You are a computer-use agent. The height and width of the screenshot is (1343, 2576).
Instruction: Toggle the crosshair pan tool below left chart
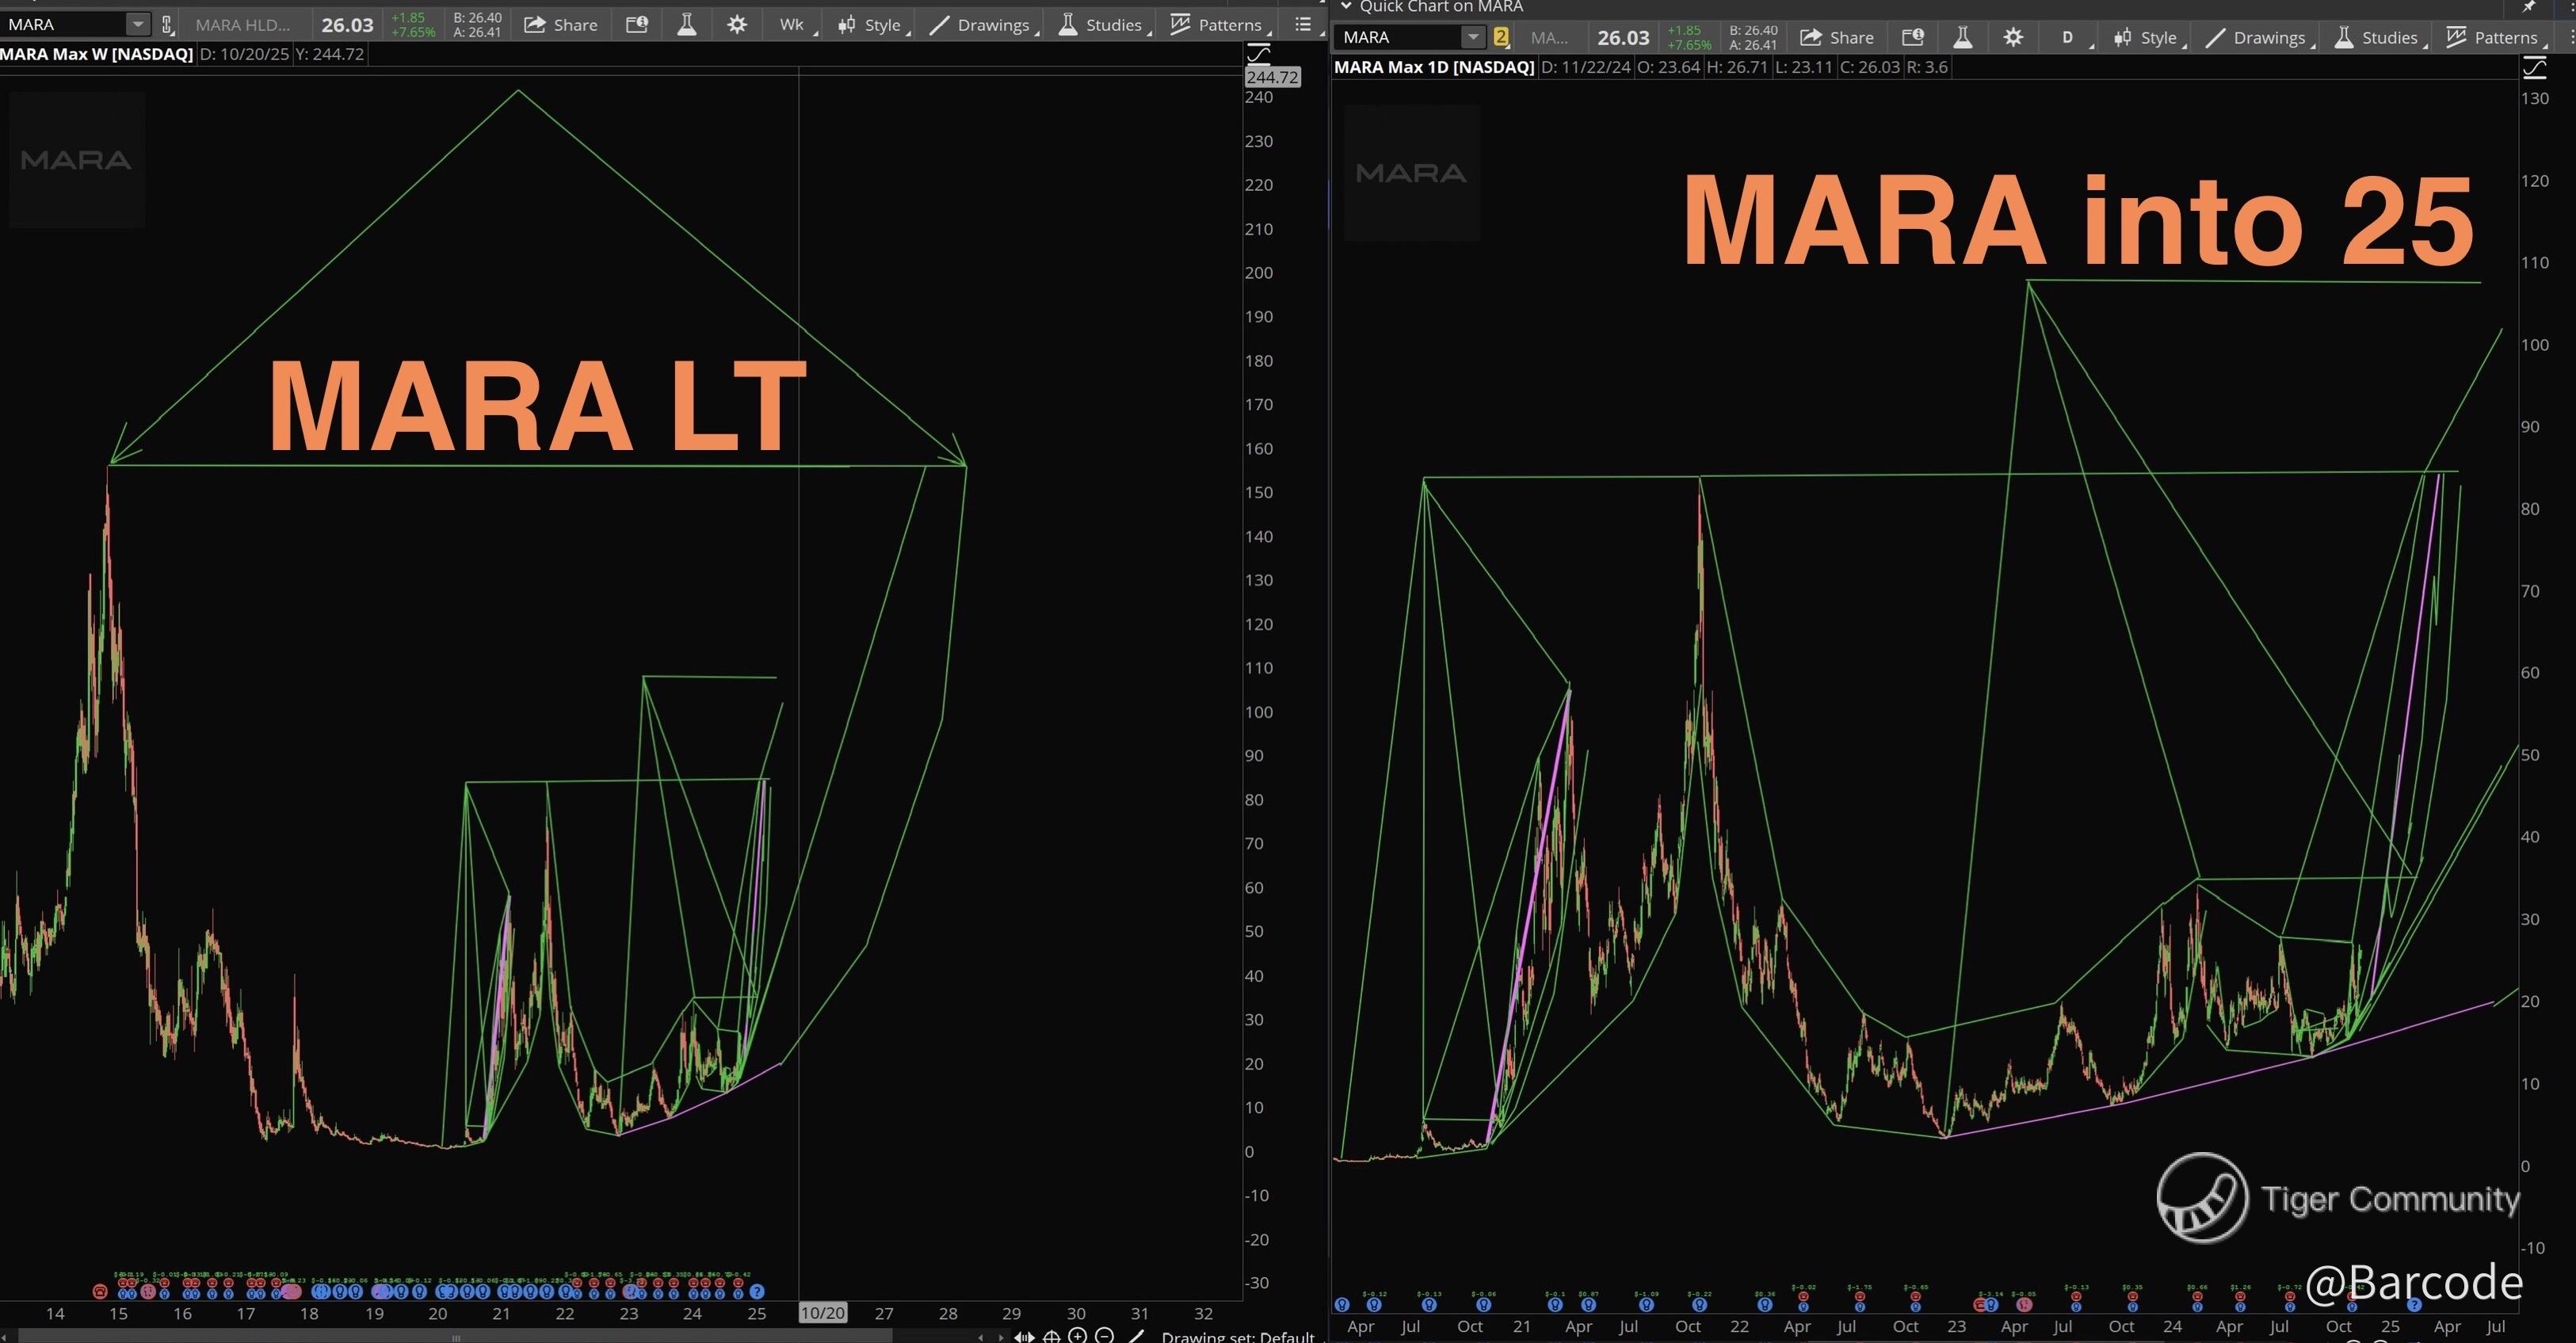[x=1051, y=1336]
